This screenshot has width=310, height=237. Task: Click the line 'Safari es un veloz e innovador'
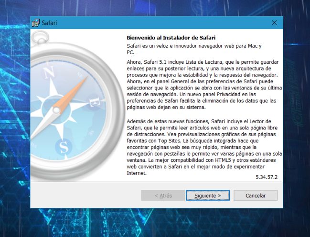pos(194,49)
